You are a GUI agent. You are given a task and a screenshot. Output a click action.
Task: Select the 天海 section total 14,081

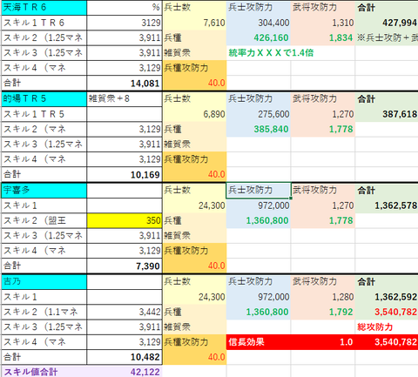(125, 84)
